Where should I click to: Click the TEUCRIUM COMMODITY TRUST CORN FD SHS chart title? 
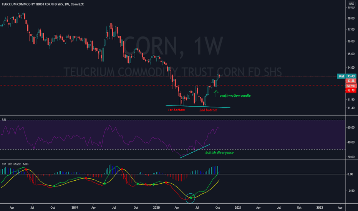point(43,4)
